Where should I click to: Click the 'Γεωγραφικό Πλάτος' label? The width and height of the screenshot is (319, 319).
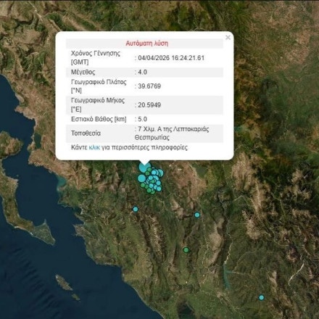coord(99,82)
